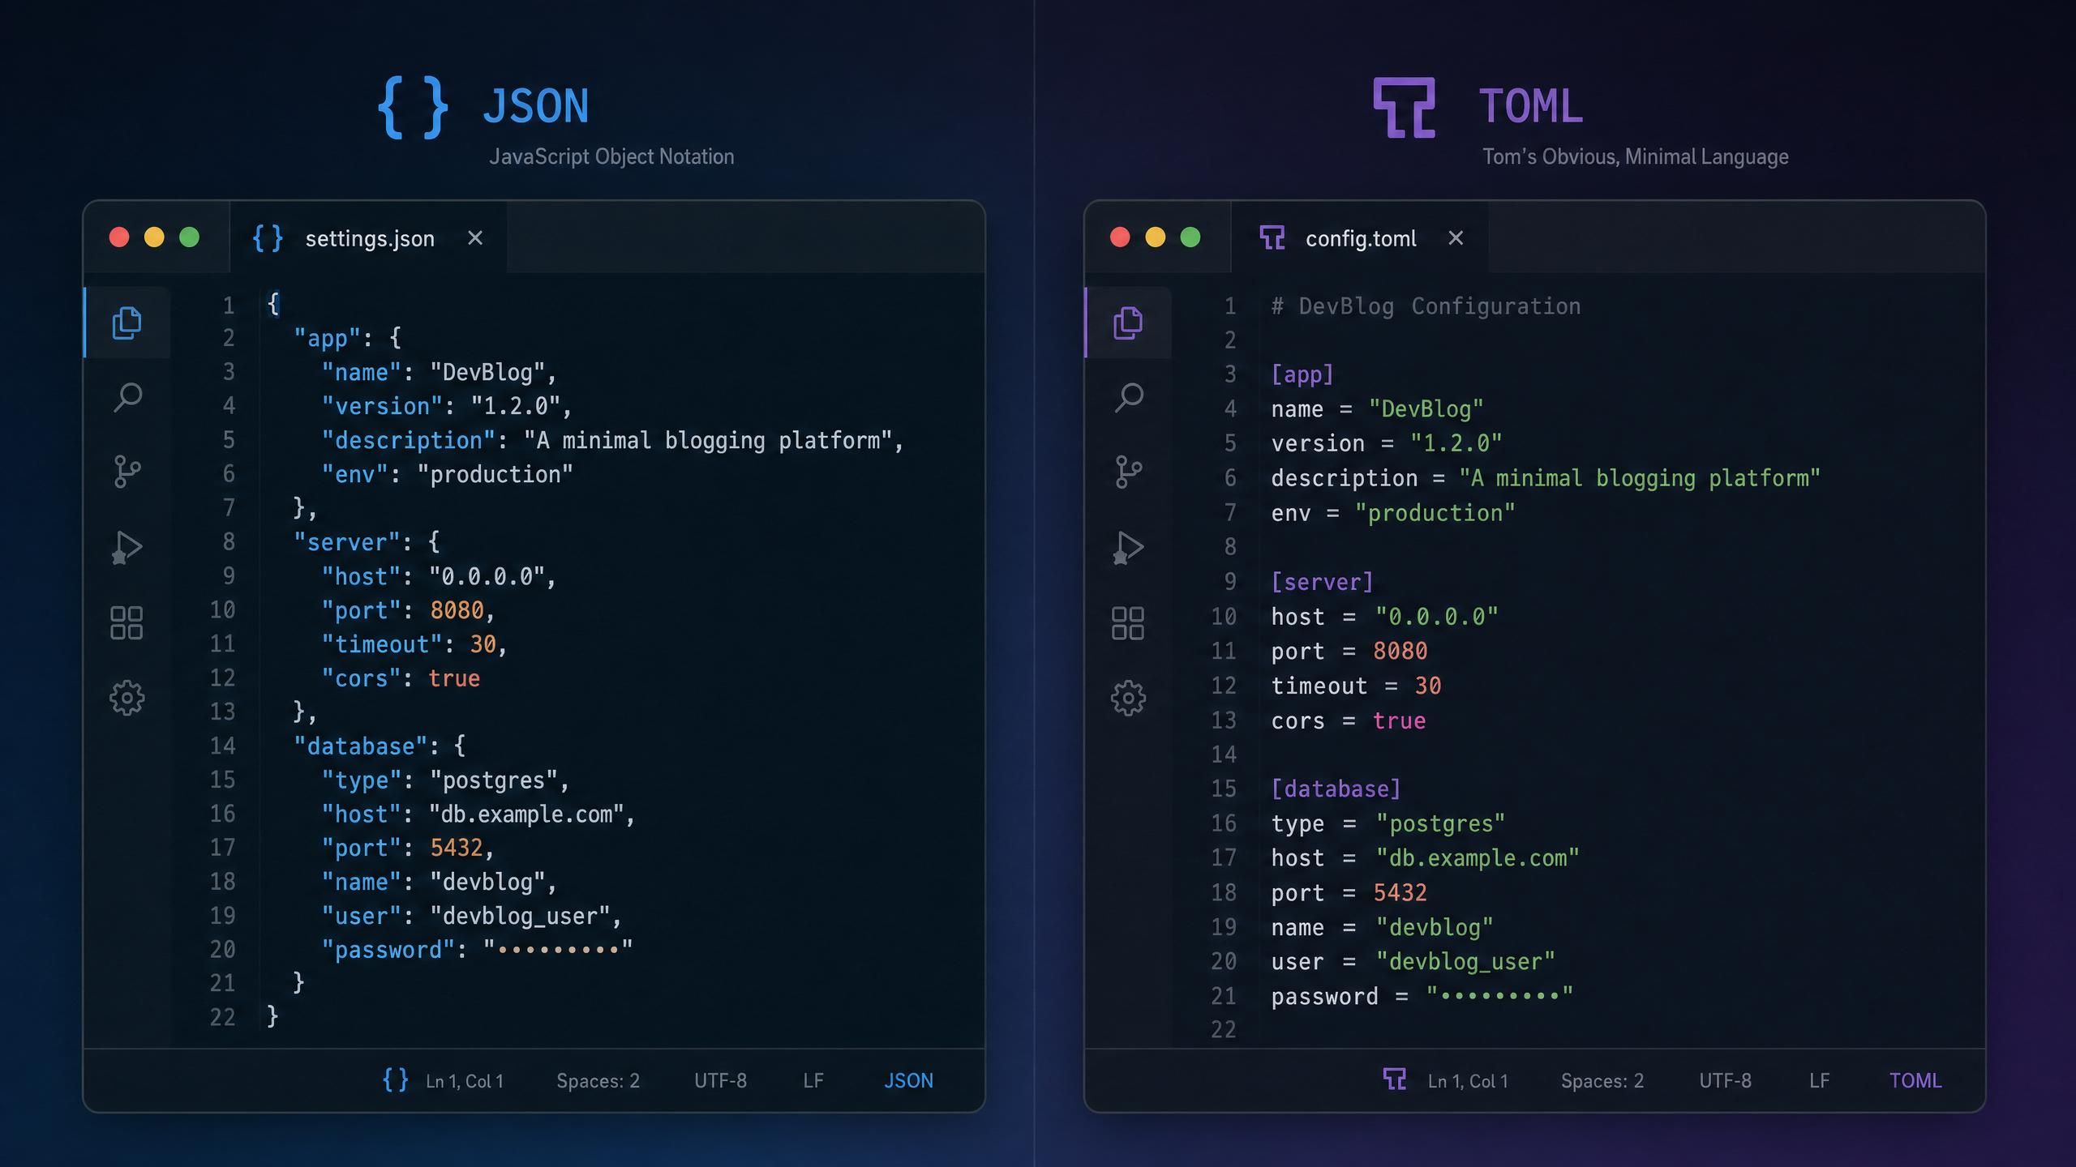Click value 8080 in settings.json
2076x1167 pixels.
[x=457, y=610]
